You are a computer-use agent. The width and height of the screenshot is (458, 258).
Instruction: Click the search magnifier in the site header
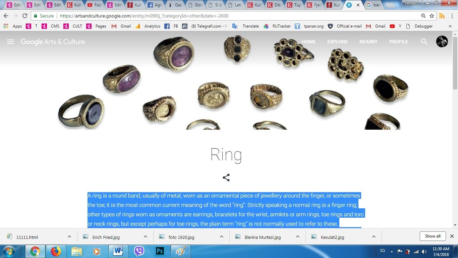pos(424,42)
